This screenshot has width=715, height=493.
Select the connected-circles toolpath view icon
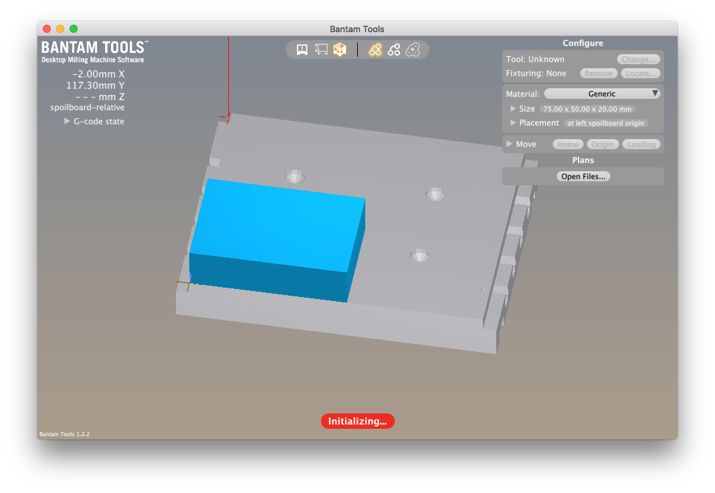394,50
